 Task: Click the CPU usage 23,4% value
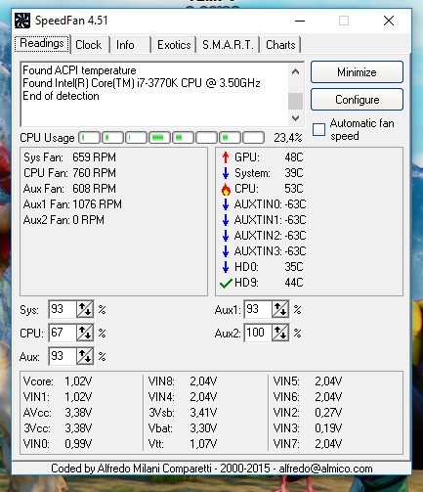tap(288, 138)
